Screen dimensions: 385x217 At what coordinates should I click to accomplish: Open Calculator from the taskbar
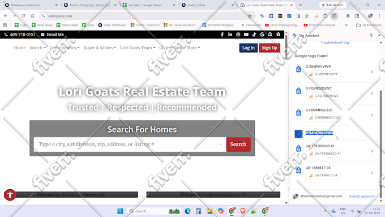pyautogui.click(x=198, y=211)
